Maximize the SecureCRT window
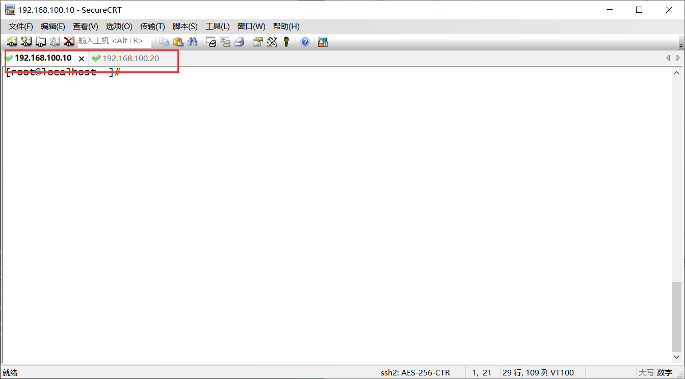Image resolution: width=685 pixels, height=379 pixels. (x=639, y=10)
